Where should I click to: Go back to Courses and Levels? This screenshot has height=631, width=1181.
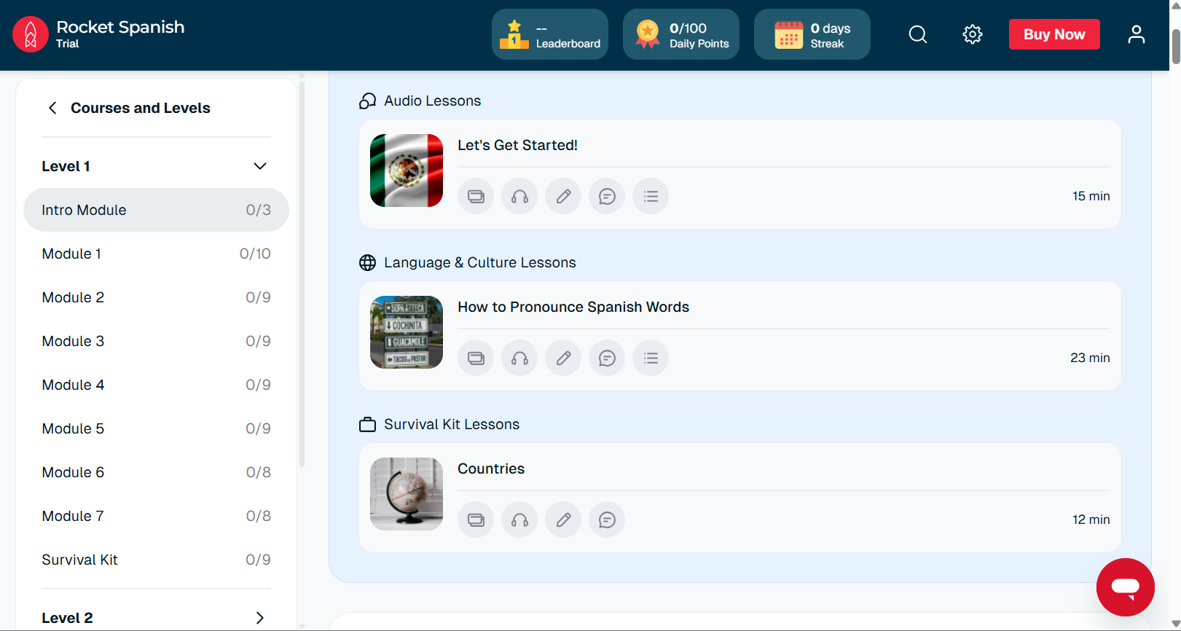click(x=52, y=108)
